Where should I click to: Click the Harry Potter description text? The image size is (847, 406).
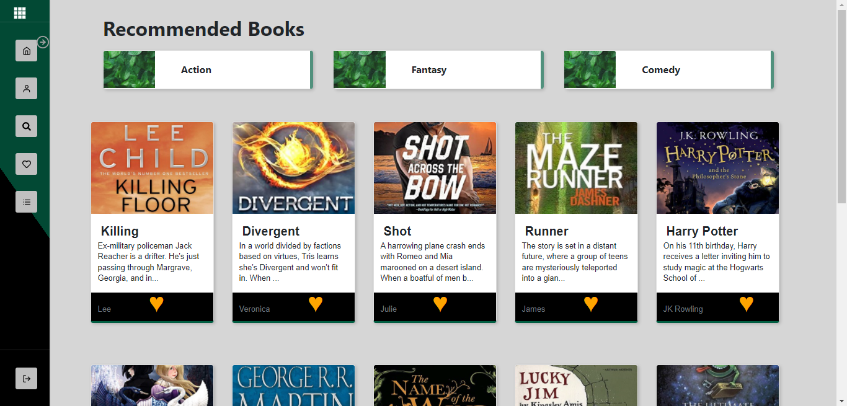[717, 262]
